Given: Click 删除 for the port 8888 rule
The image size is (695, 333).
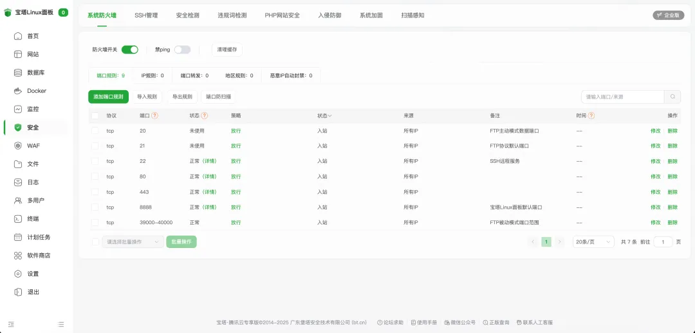Looking at the screenshot, I should click(672, 207).
